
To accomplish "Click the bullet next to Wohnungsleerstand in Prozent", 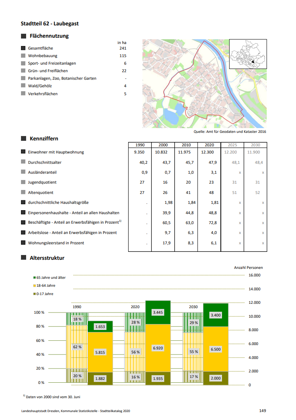I will click(23, 243).
